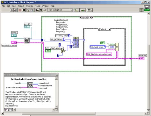
Task: Select the Bundle By Name node
Action: (113, 47)
